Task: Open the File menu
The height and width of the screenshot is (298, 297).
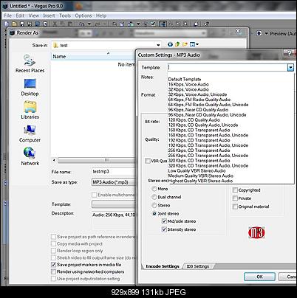Action: pyautogui.click(x=7, y=15)
